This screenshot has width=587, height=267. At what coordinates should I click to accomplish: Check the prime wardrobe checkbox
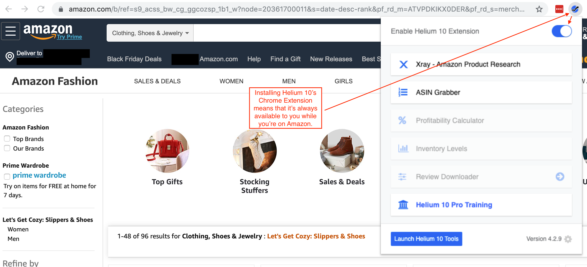pyautogui.click(x=7, y=176)
